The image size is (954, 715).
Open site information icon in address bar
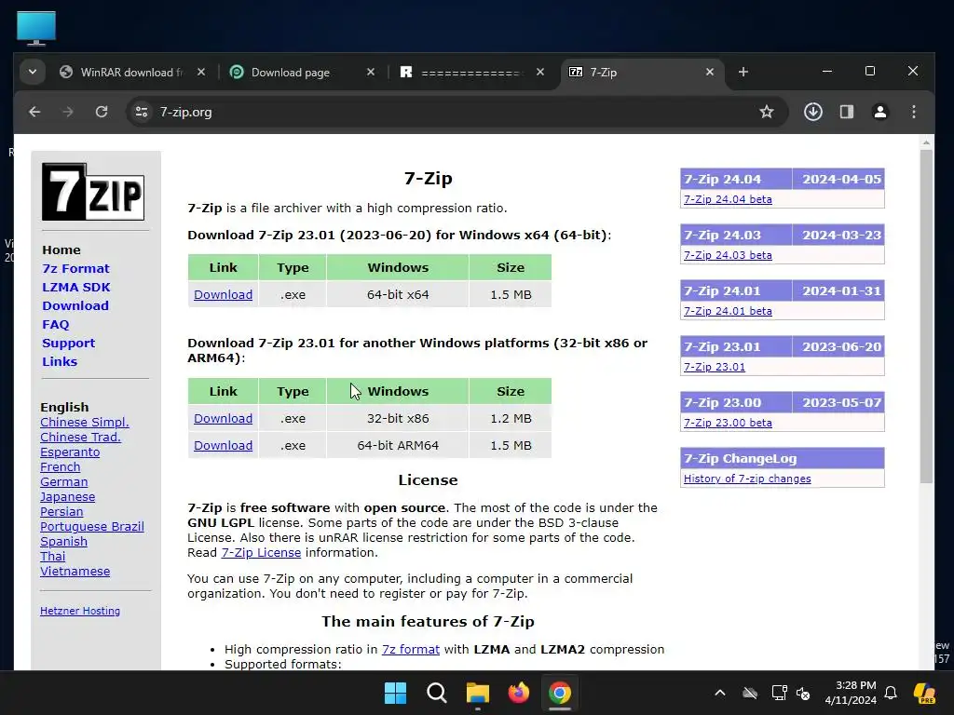(x=142, y=112)
